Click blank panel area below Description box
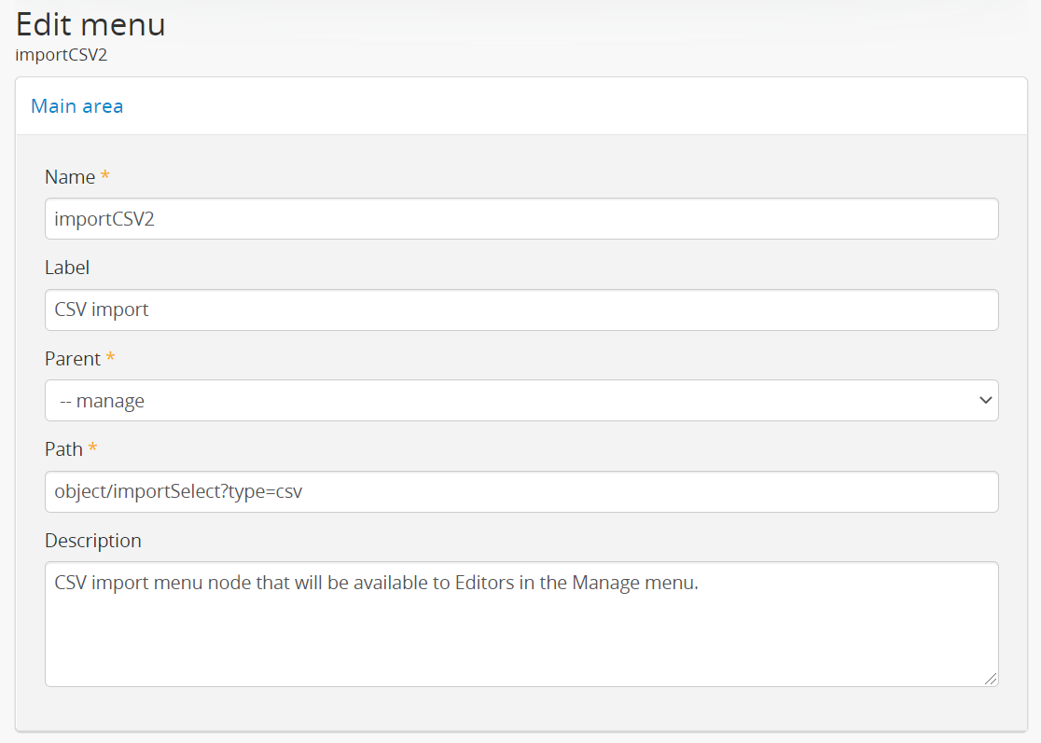1041x743 pixels. pos(520,709)
